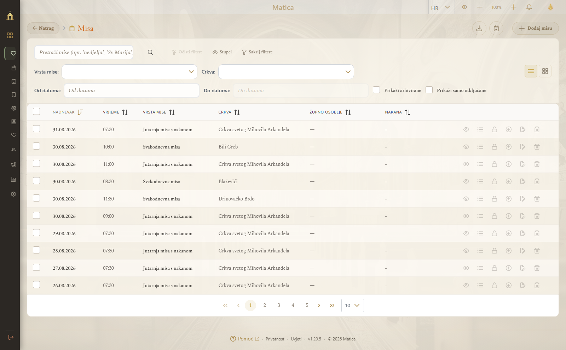Screen dimensions: 566x350
Task: Open the Crkva filter dropdown
Action: [x=286, y=72]
